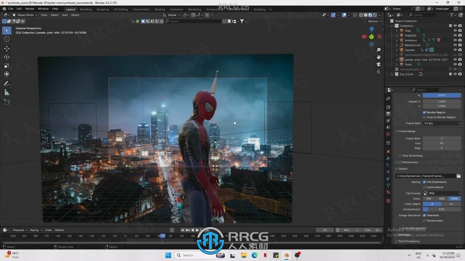Select the Move tool

7,49
